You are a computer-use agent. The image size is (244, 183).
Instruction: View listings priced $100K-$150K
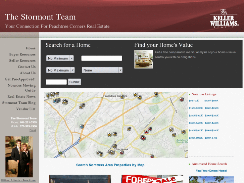[211, 101]
